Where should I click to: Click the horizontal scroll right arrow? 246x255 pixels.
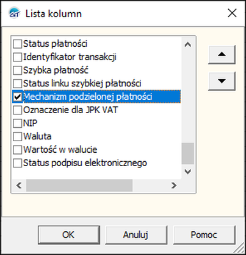tap(173, 186)
